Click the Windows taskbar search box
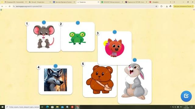The height and width of the screenshot is (109, 195). coord(22,107)
